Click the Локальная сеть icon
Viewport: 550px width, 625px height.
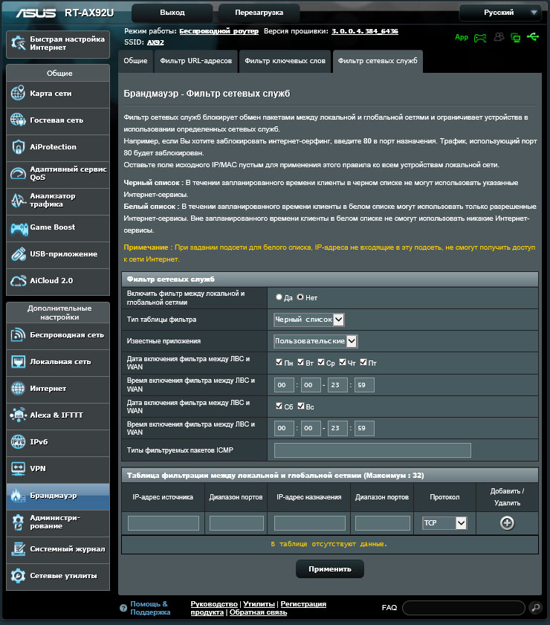tap(18, 361)
